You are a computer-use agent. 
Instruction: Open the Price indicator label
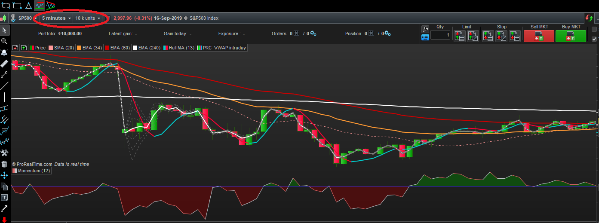(37, 48)
